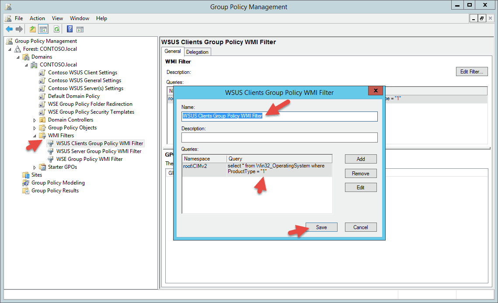
Task: Click the Add query button
Action: [361, 159]
